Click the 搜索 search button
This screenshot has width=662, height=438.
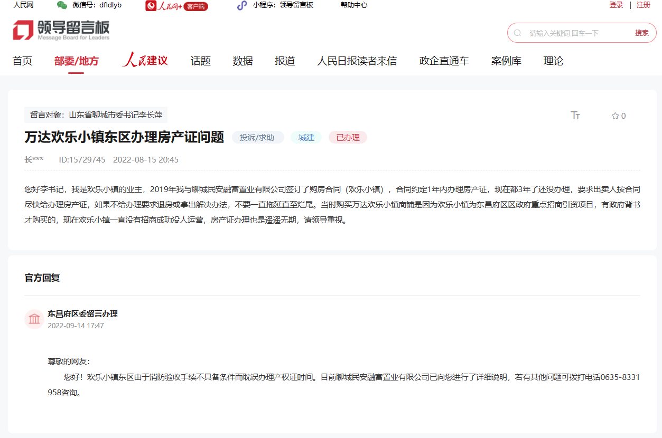click(x=642, y=33)
